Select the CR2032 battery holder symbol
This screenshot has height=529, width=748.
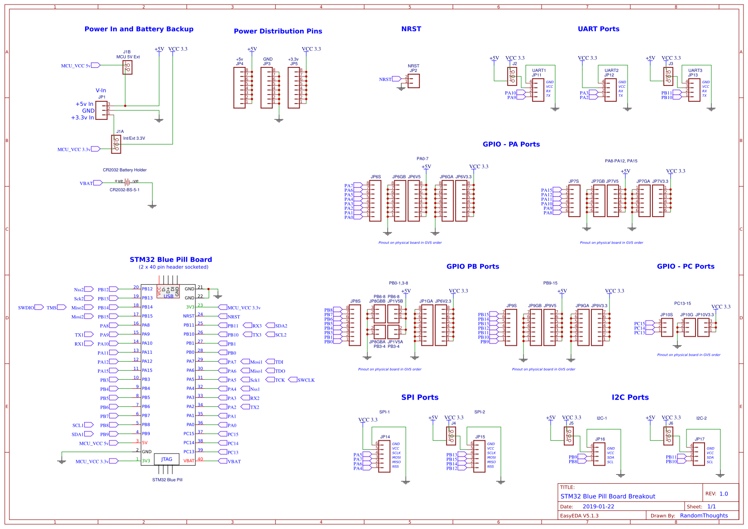click(127, 183)
